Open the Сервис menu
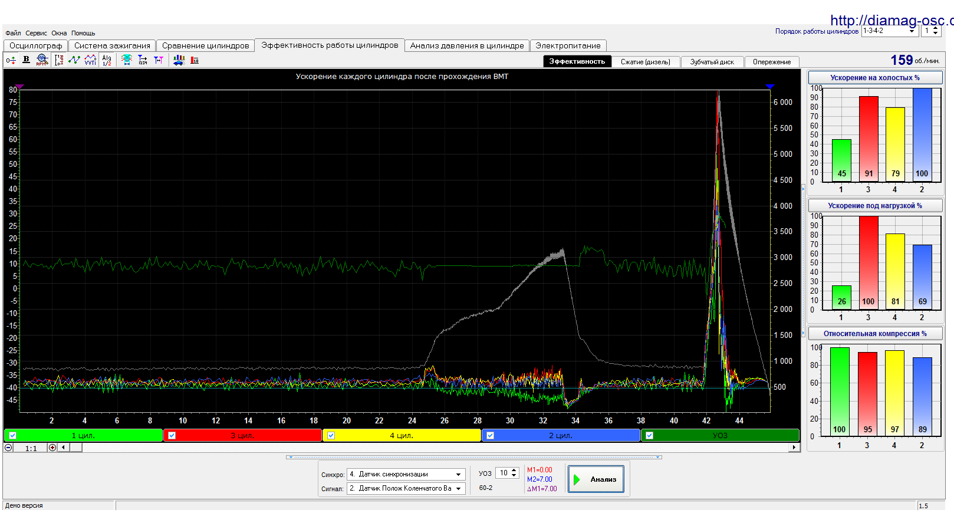954x513 pixels. pos(36,33)
